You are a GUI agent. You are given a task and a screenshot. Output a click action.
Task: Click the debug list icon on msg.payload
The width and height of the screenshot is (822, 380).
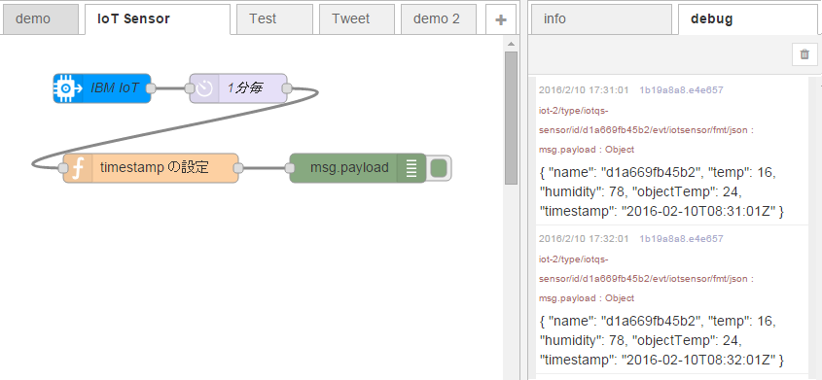point(411,168)
